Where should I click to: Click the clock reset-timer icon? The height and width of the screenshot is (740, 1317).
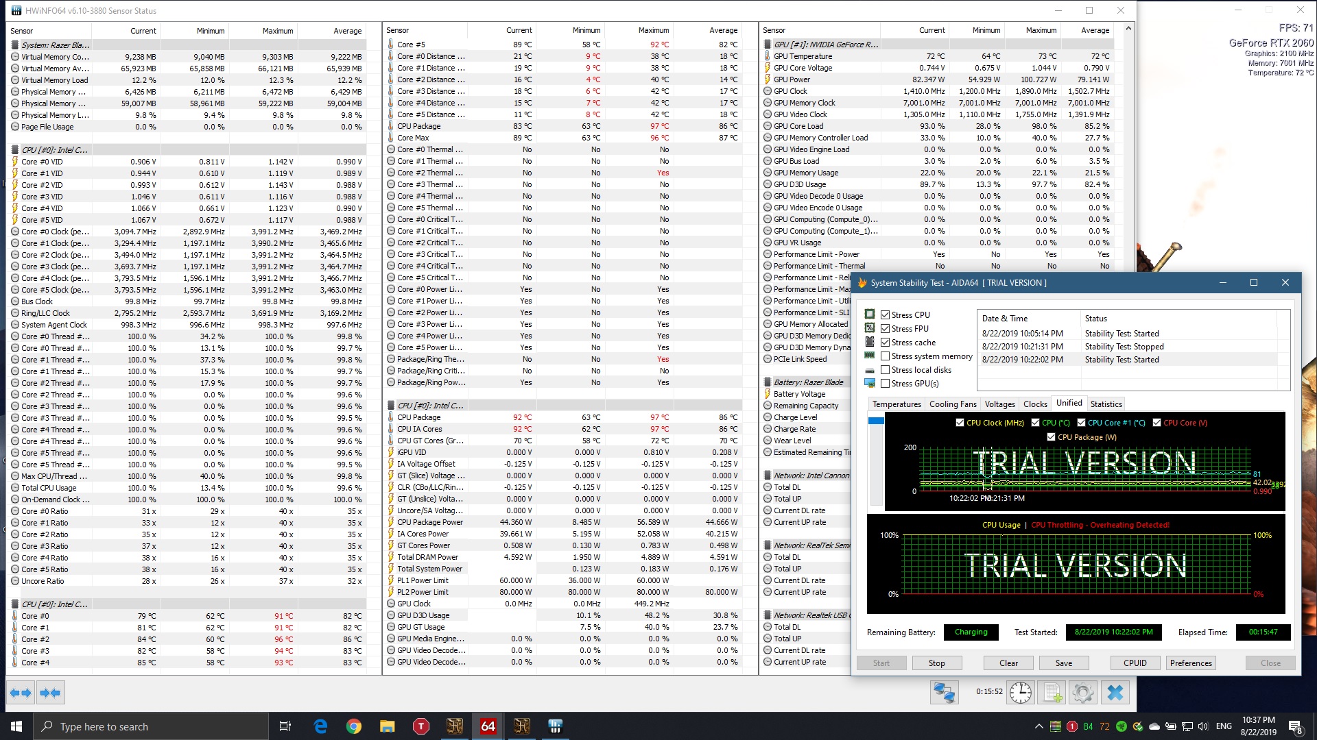1020,693
